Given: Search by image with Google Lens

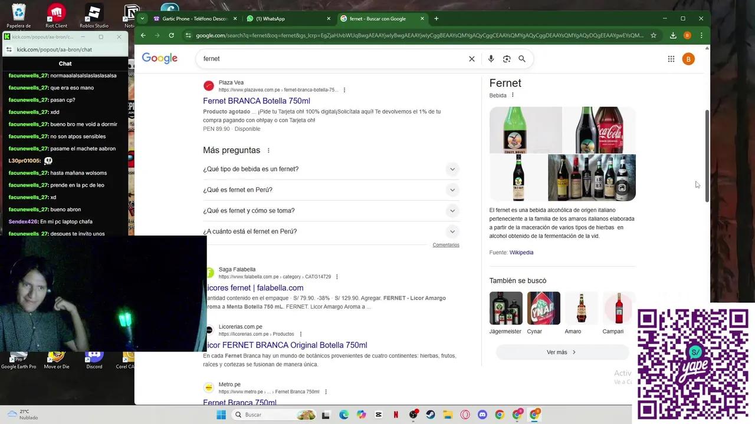Looking at the screenshot, I should [x=506, y=58].
